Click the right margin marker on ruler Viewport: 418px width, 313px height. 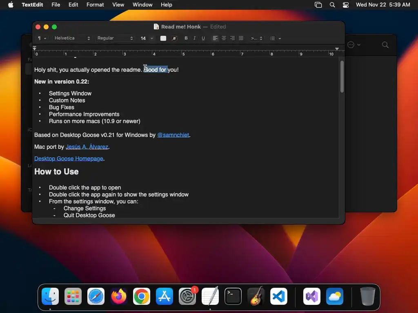coord(337,49)
